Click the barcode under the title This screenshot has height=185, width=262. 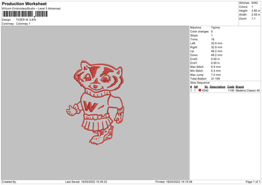pyautogui.click(x=25, y=14)
